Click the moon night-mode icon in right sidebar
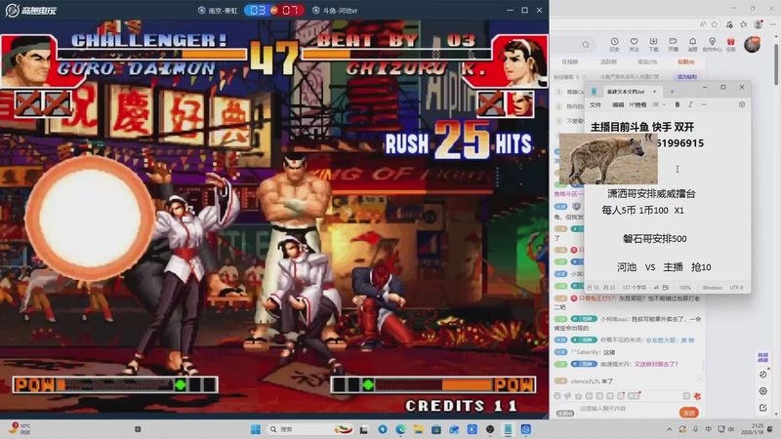The image size is (781, 439). (x=763, y=374)
